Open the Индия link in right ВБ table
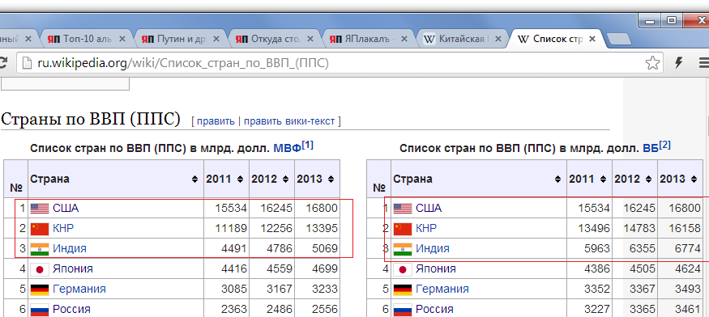Viewport: 709px width, 317px height. [433, 248]
